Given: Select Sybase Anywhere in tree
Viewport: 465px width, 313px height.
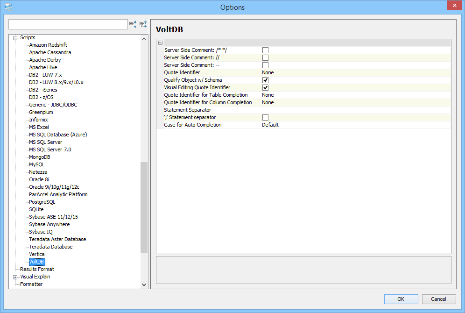Looking at the screenshot, I should coord(49,224).
